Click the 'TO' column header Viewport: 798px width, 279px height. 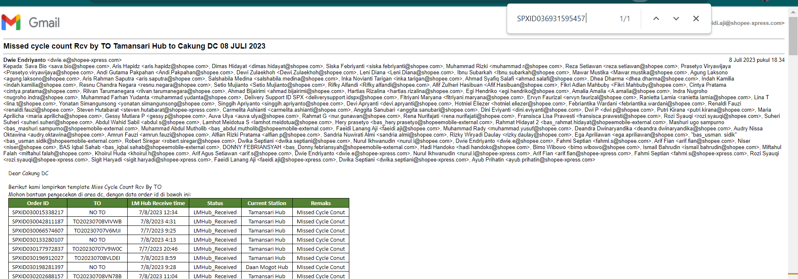(97, 203)
